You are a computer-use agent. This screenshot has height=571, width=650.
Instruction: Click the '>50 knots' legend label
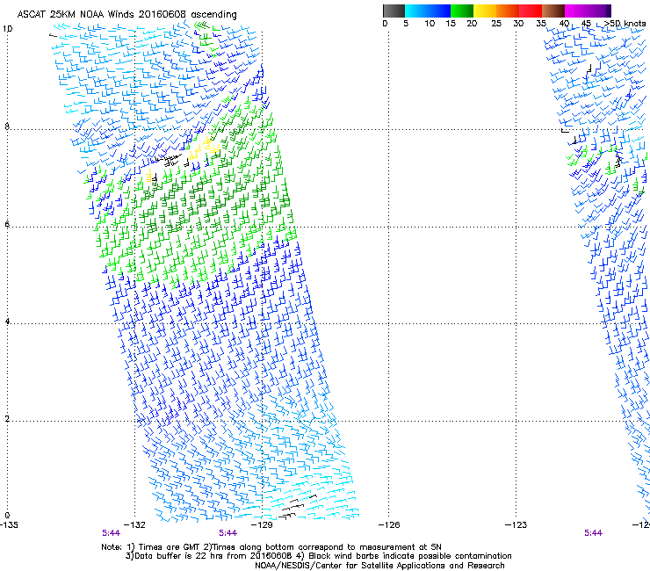[x=625, y=24]
